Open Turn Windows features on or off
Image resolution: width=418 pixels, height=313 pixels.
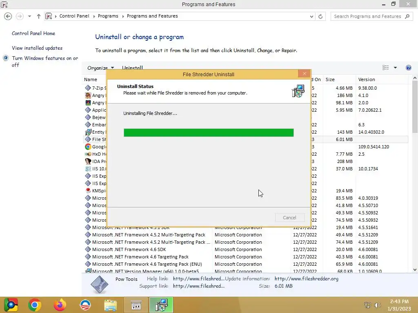[x=45, y=62]
